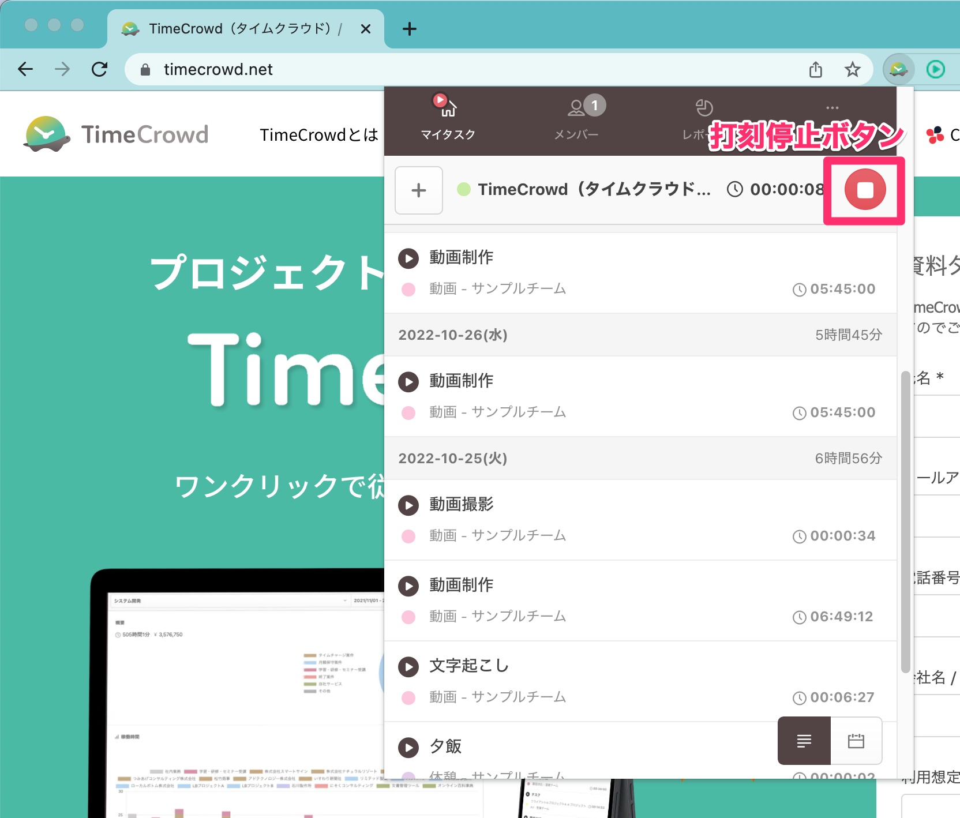The image size is (960, 818).
Task: Start the timer for the 動画制作 task
Action: pyautogui.click(x=408, y=258)
